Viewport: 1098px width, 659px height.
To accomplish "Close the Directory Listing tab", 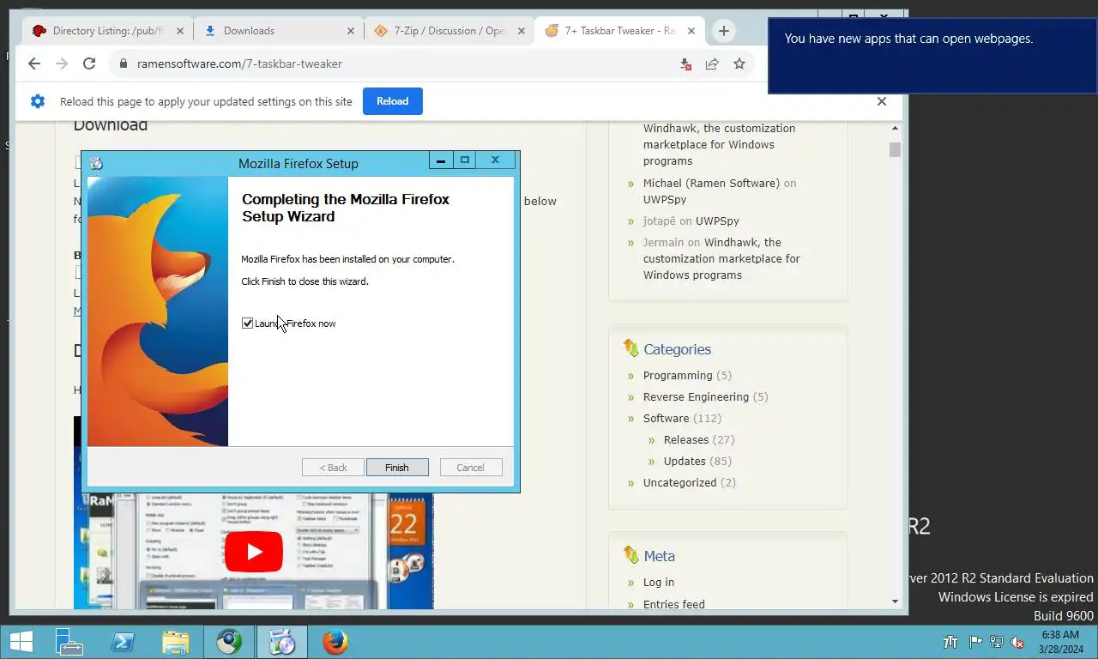I will (x=179, y=31).
